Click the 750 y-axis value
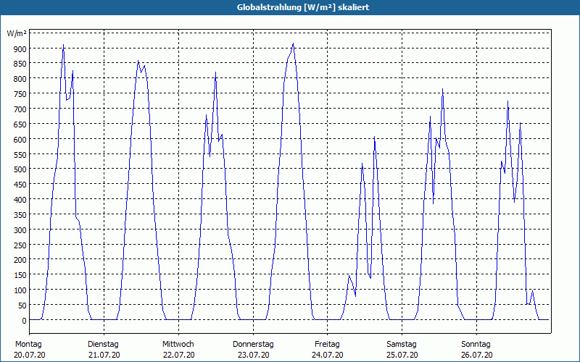580x362 pixels. (x=20, y=94)
